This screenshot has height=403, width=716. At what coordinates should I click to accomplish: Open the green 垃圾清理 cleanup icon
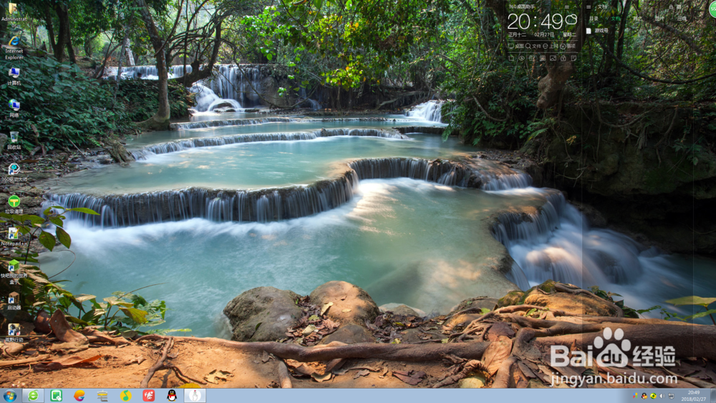(x=14, y=205)
